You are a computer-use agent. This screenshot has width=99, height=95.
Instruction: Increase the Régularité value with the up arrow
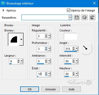click(x=46, y=35)
